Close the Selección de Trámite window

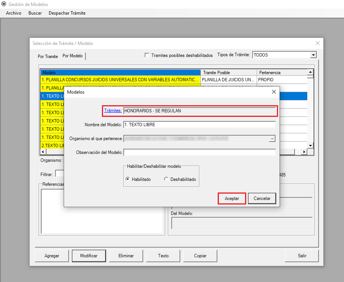tap(318, 43)
